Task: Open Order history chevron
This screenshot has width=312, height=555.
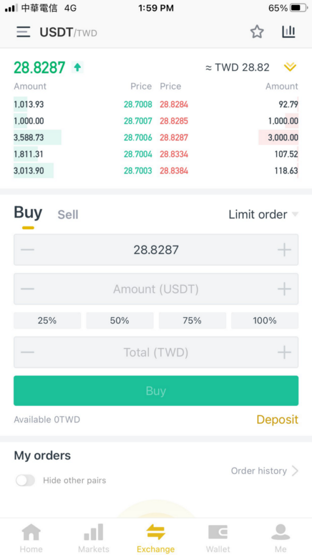Action: coord(295,471)
